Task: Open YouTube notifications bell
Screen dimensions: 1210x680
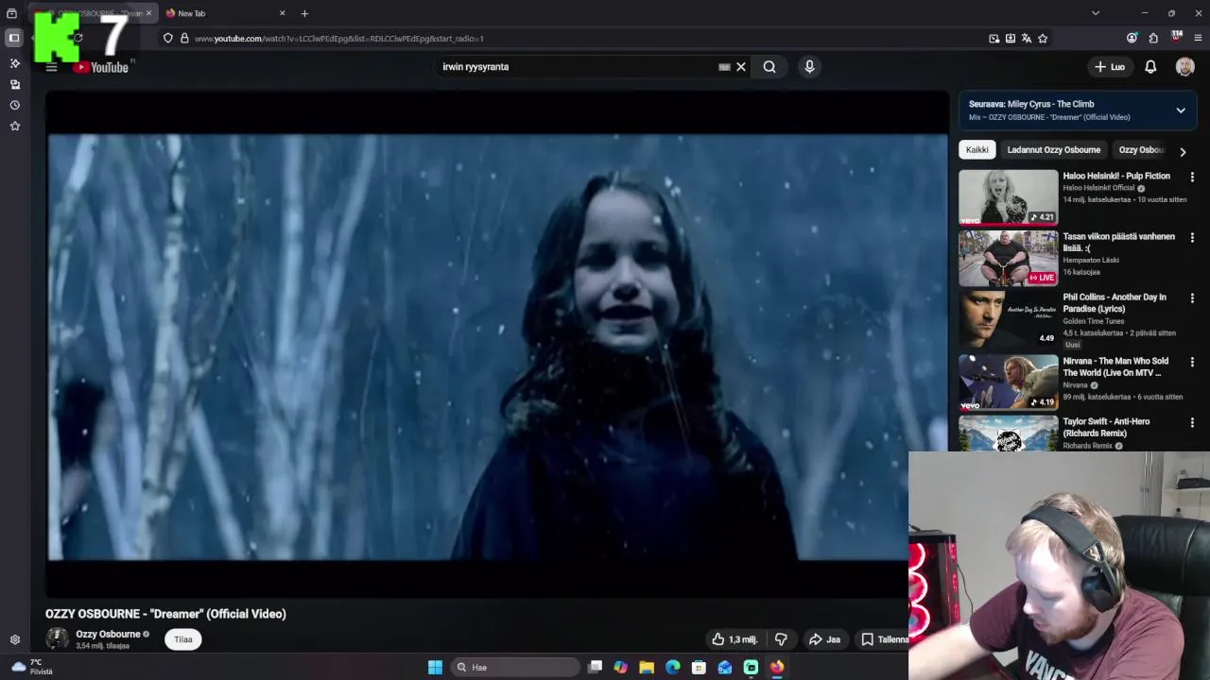Action: [1150, 67]
